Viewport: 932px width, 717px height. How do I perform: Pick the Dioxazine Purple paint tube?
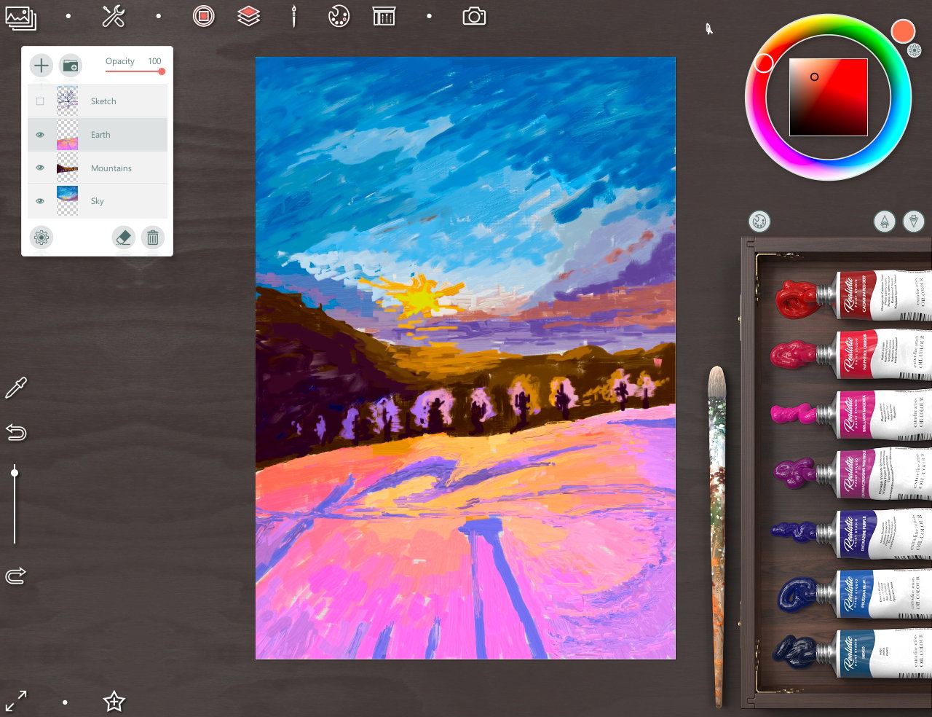tap(851, 533)
